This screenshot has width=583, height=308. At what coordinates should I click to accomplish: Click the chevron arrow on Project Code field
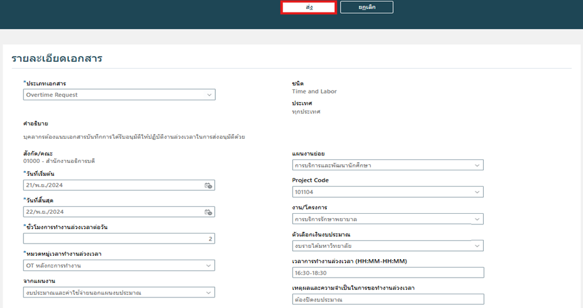[x=476, y=192]
